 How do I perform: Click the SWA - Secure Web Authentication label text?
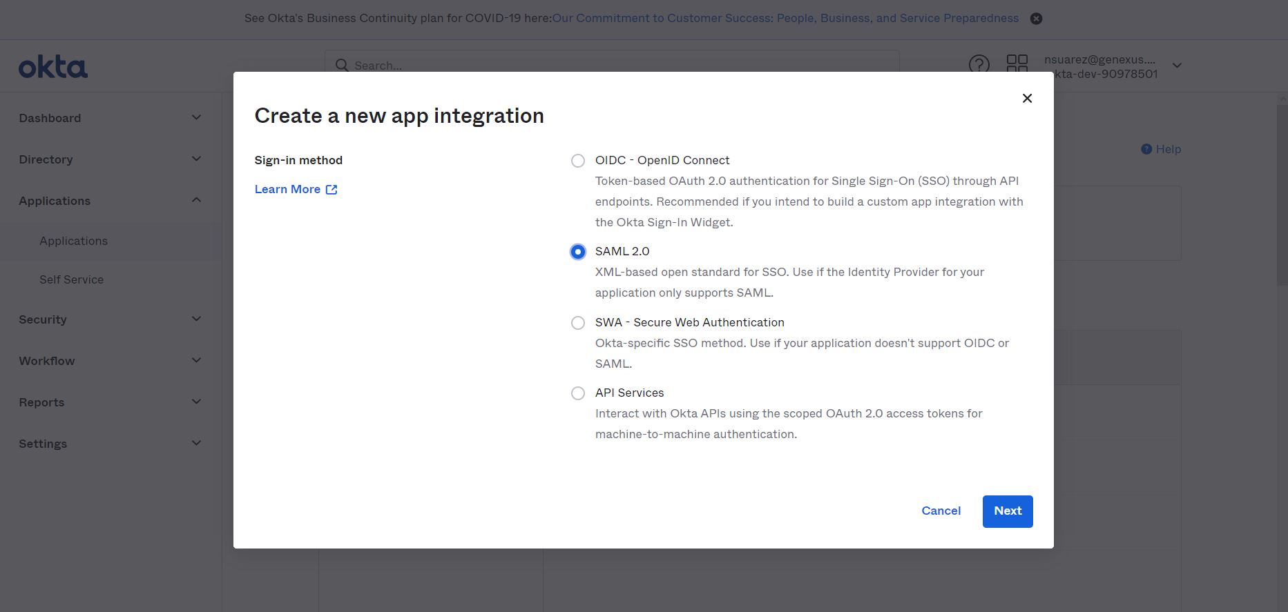point(690,322)
